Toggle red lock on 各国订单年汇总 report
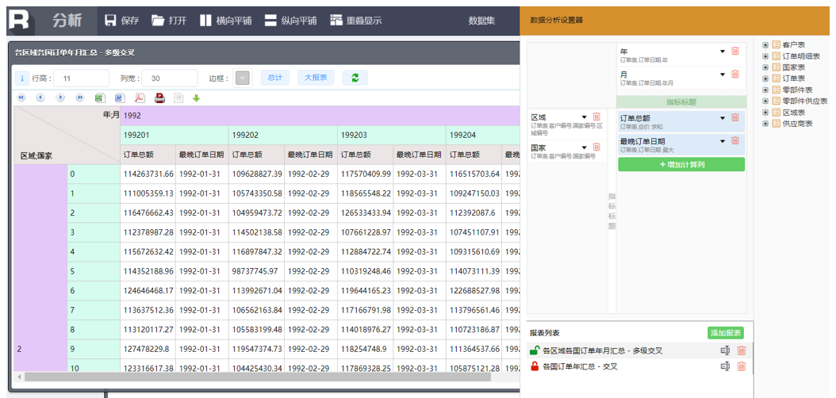The width and height of the screenshot is (836, 398). [535, 366]
